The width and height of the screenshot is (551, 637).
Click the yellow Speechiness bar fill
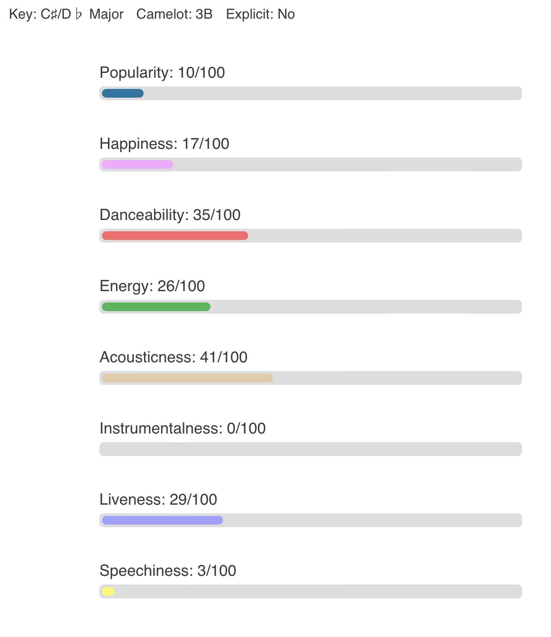coord(108,591)
